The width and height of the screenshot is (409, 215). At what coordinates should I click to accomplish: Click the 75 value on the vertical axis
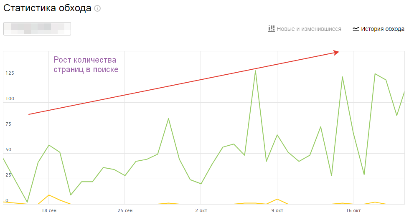tap(8, 124)
